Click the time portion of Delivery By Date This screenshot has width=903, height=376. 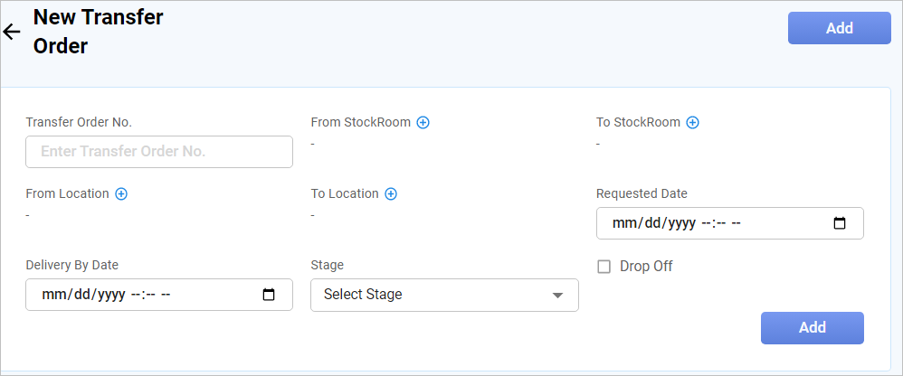point(151,295)
